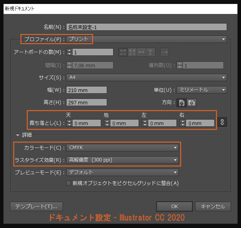Choose portrait orientation icon
This screenshot has width=241, height=228.
click(x=182, y=102)
